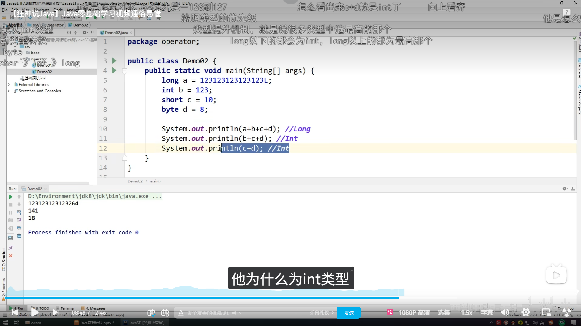Click the up stack trace arrow in the Run console

pos(19,197)
